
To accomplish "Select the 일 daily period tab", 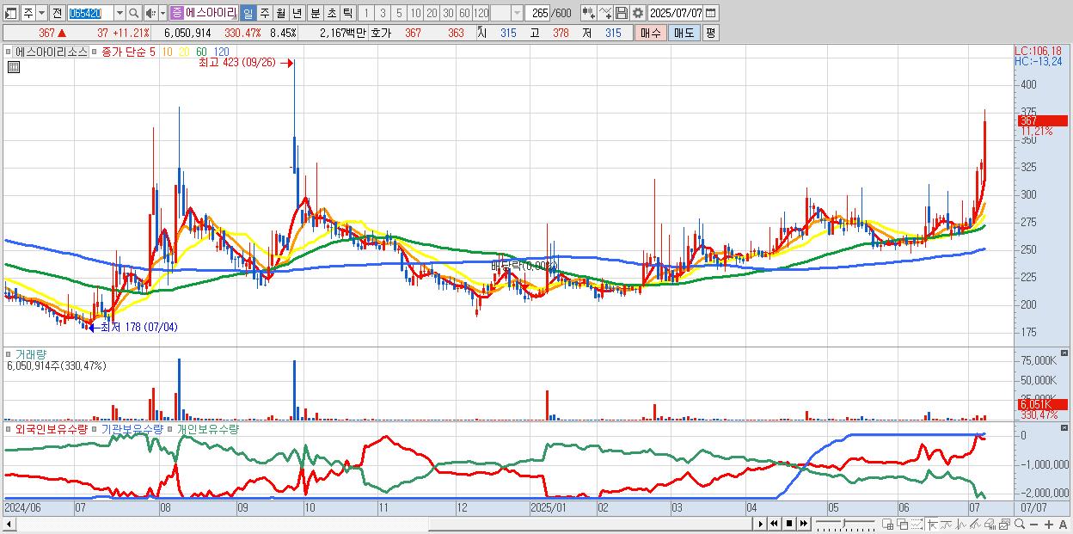I will tap(248, 13).
